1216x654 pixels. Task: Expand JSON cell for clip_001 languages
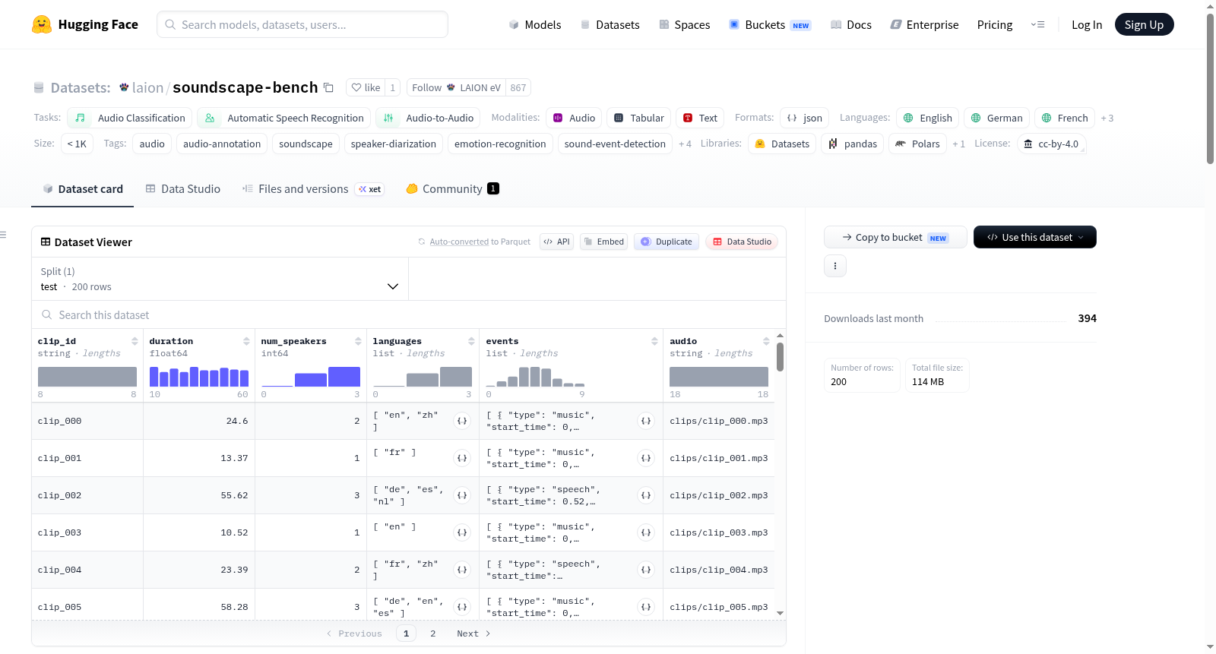tap(462, 458)
